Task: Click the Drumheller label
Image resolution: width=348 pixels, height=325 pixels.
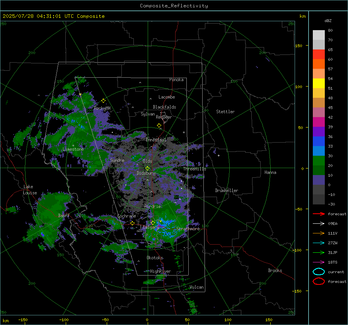Action: 227,191
